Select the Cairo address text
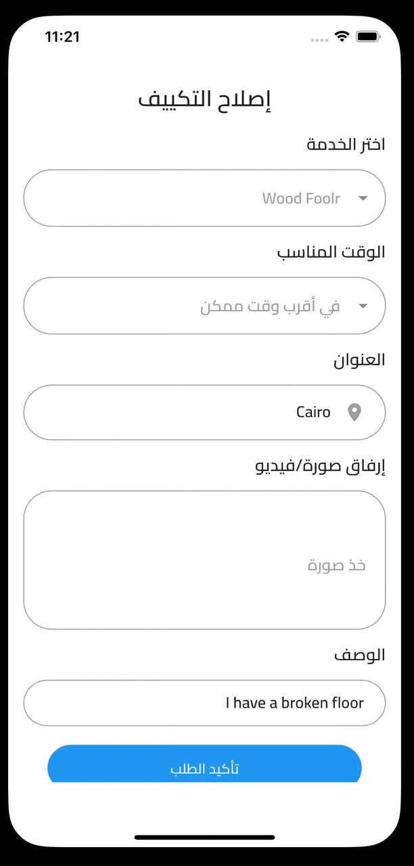 click(x=313, y=411)
